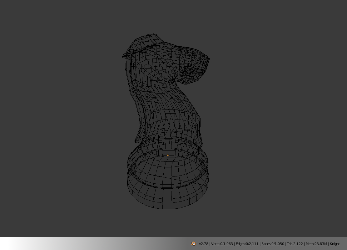
Task: Click the orange object origin dot
Action: [x=168, y=155]
